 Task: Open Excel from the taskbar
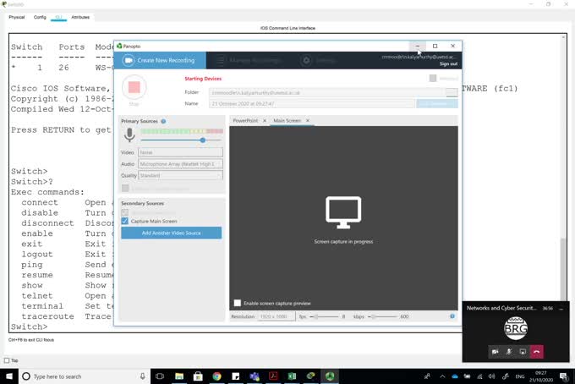(x=292, y=376)
